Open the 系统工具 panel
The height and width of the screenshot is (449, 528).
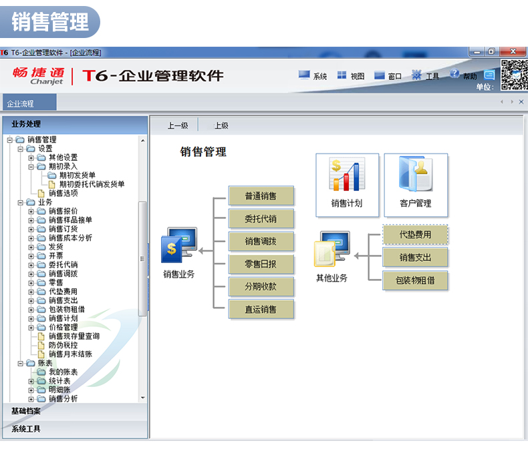pos(75,429)
